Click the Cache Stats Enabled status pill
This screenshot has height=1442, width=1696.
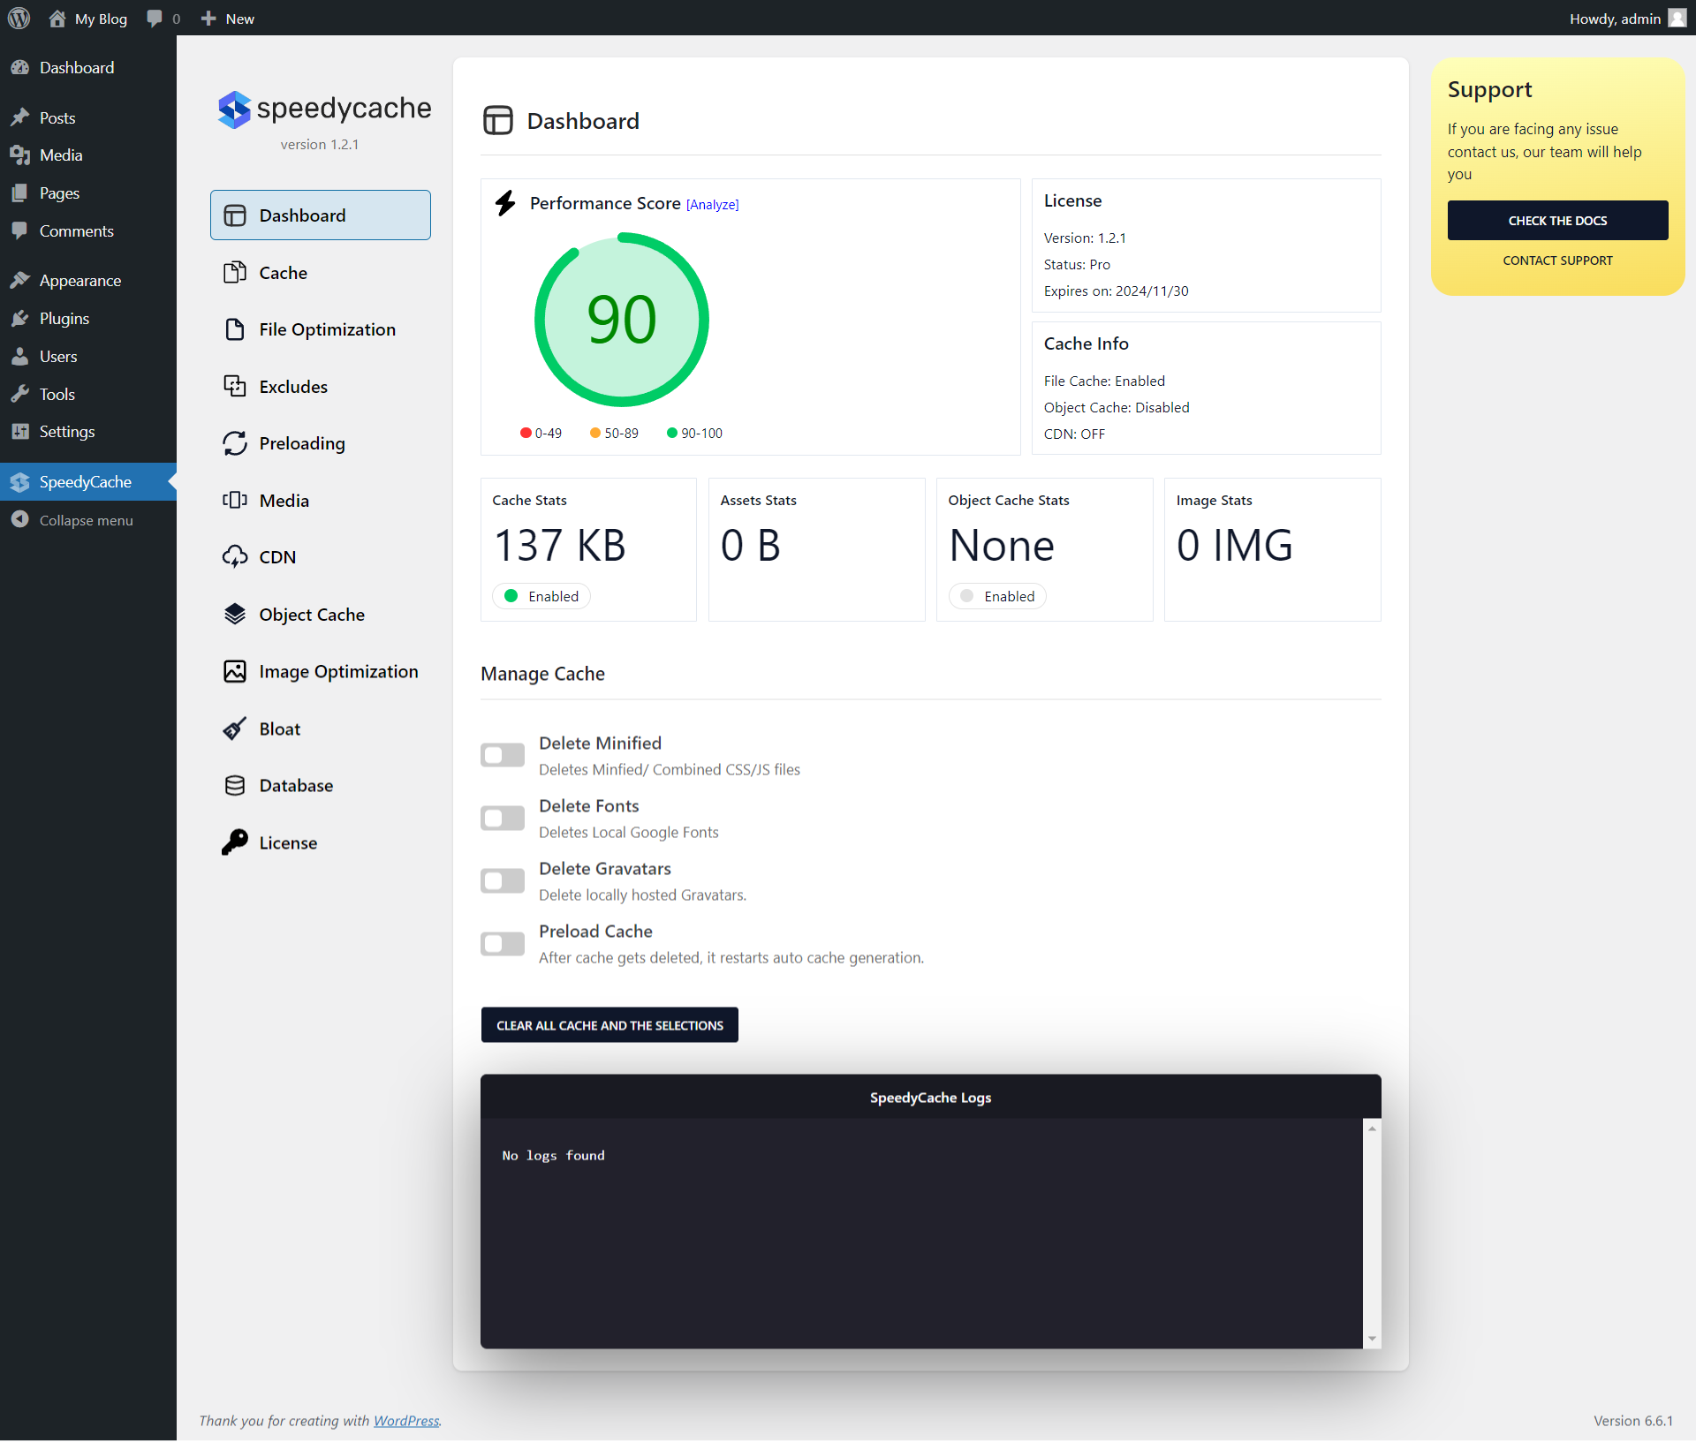click(541, 596)
